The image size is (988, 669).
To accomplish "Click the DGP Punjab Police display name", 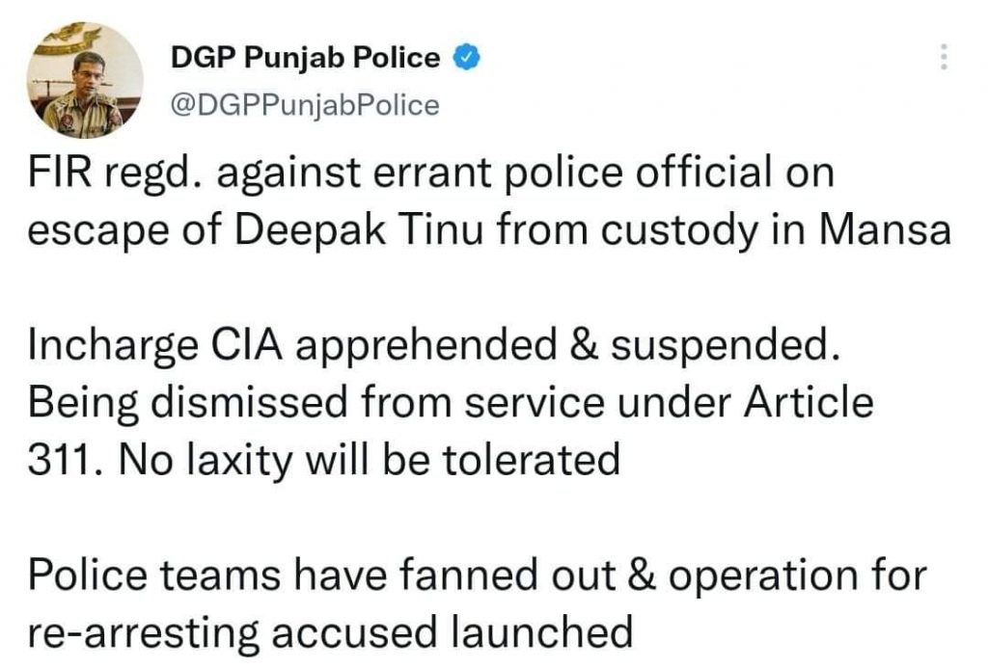I will click(x=305, y=58).
